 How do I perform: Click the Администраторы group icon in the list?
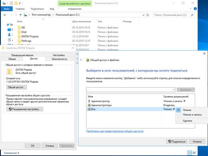click(x=89, y=105)
